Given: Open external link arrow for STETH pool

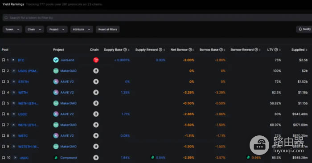Looking at the screenshot, I should pyautogui.click(x=13, y=81).
